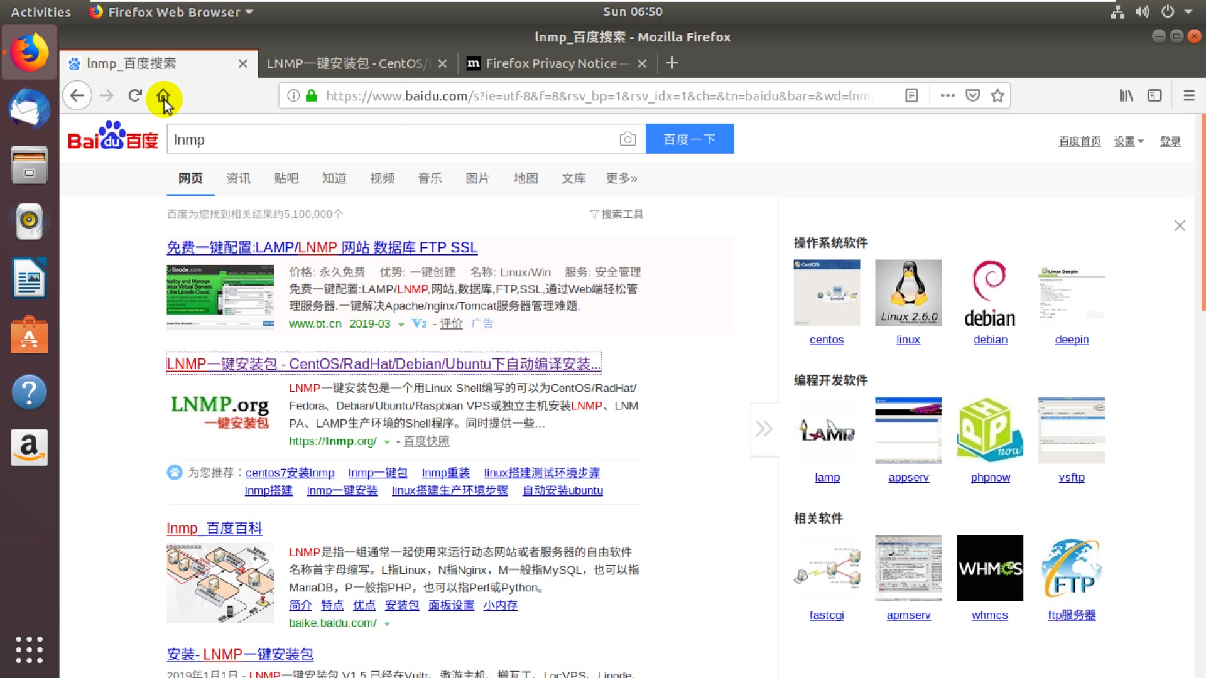Viewport: 1206px width, 678px height.
Task: Go back to previous page
Action: pos(77,95)
